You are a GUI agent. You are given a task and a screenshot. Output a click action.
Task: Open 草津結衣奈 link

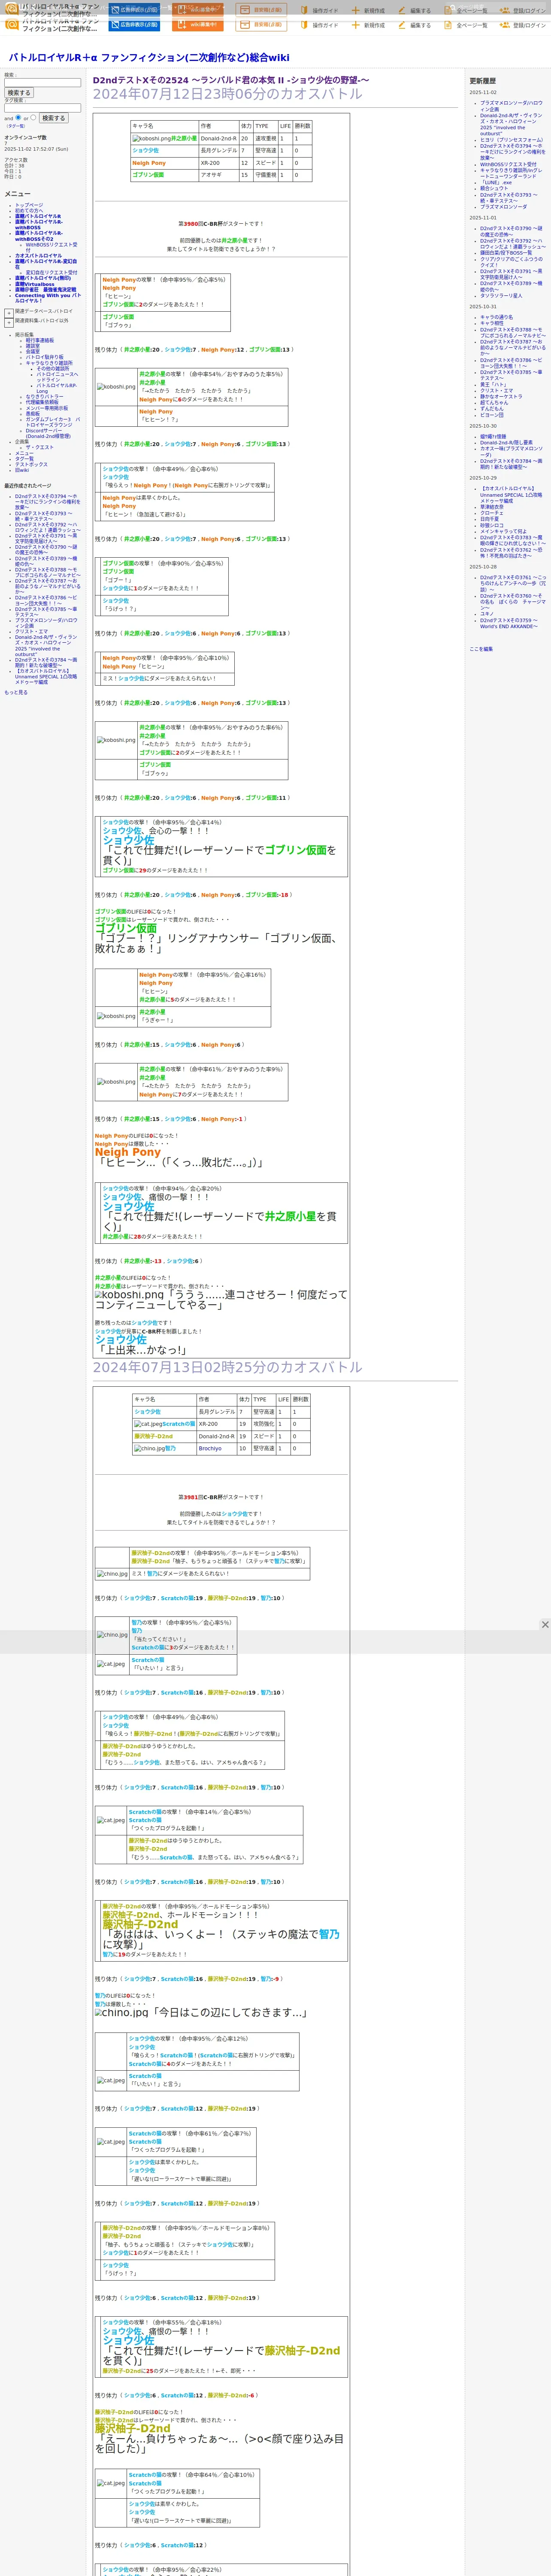point(492,507)
